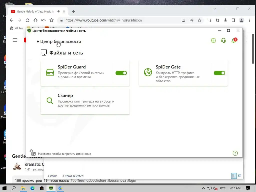The width and height of the screenshot is (256, 192).
Task: Open Dr.Web help question mark
Action: pyautogui.click(x=235, y=153)
